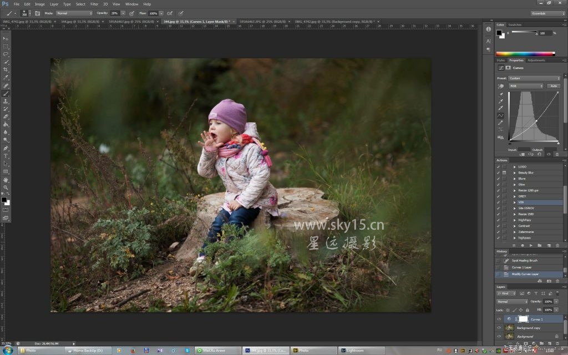Toggle curves adjustment visibility eye in Properties
This screenshot has width=568, height=355.
click(549, 154)
